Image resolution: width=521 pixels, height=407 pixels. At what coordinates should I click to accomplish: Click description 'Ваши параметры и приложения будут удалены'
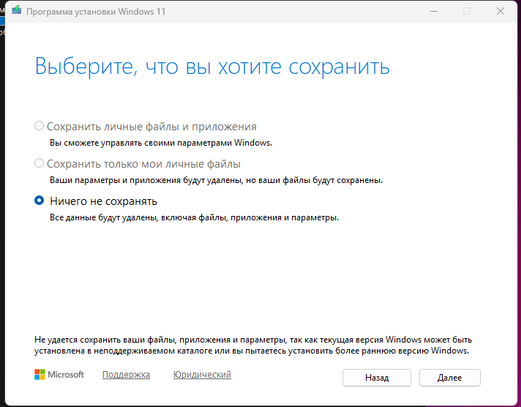tap(217, 180)
